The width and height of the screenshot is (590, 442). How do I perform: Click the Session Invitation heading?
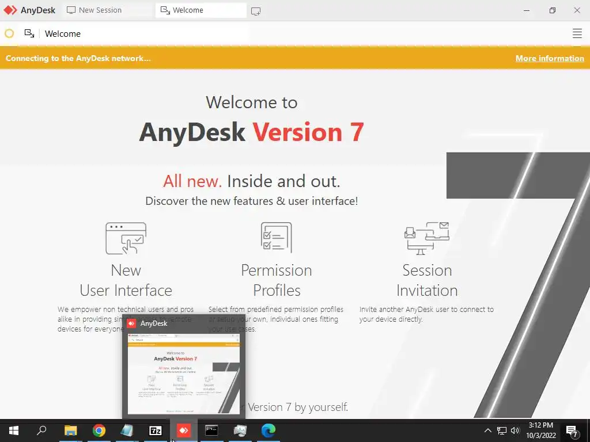point(427,280)
